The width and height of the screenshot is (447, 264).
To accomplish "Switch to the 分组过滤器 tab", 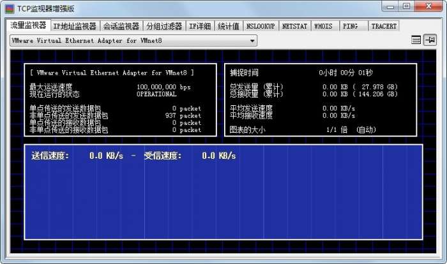I will point(164,26).
